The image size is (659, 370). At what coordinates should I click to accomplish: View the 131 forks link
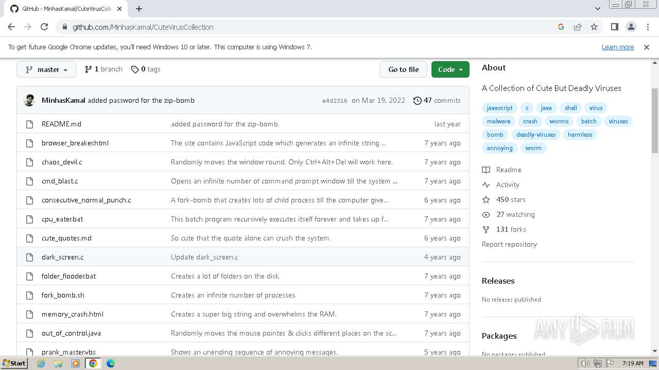504,229
